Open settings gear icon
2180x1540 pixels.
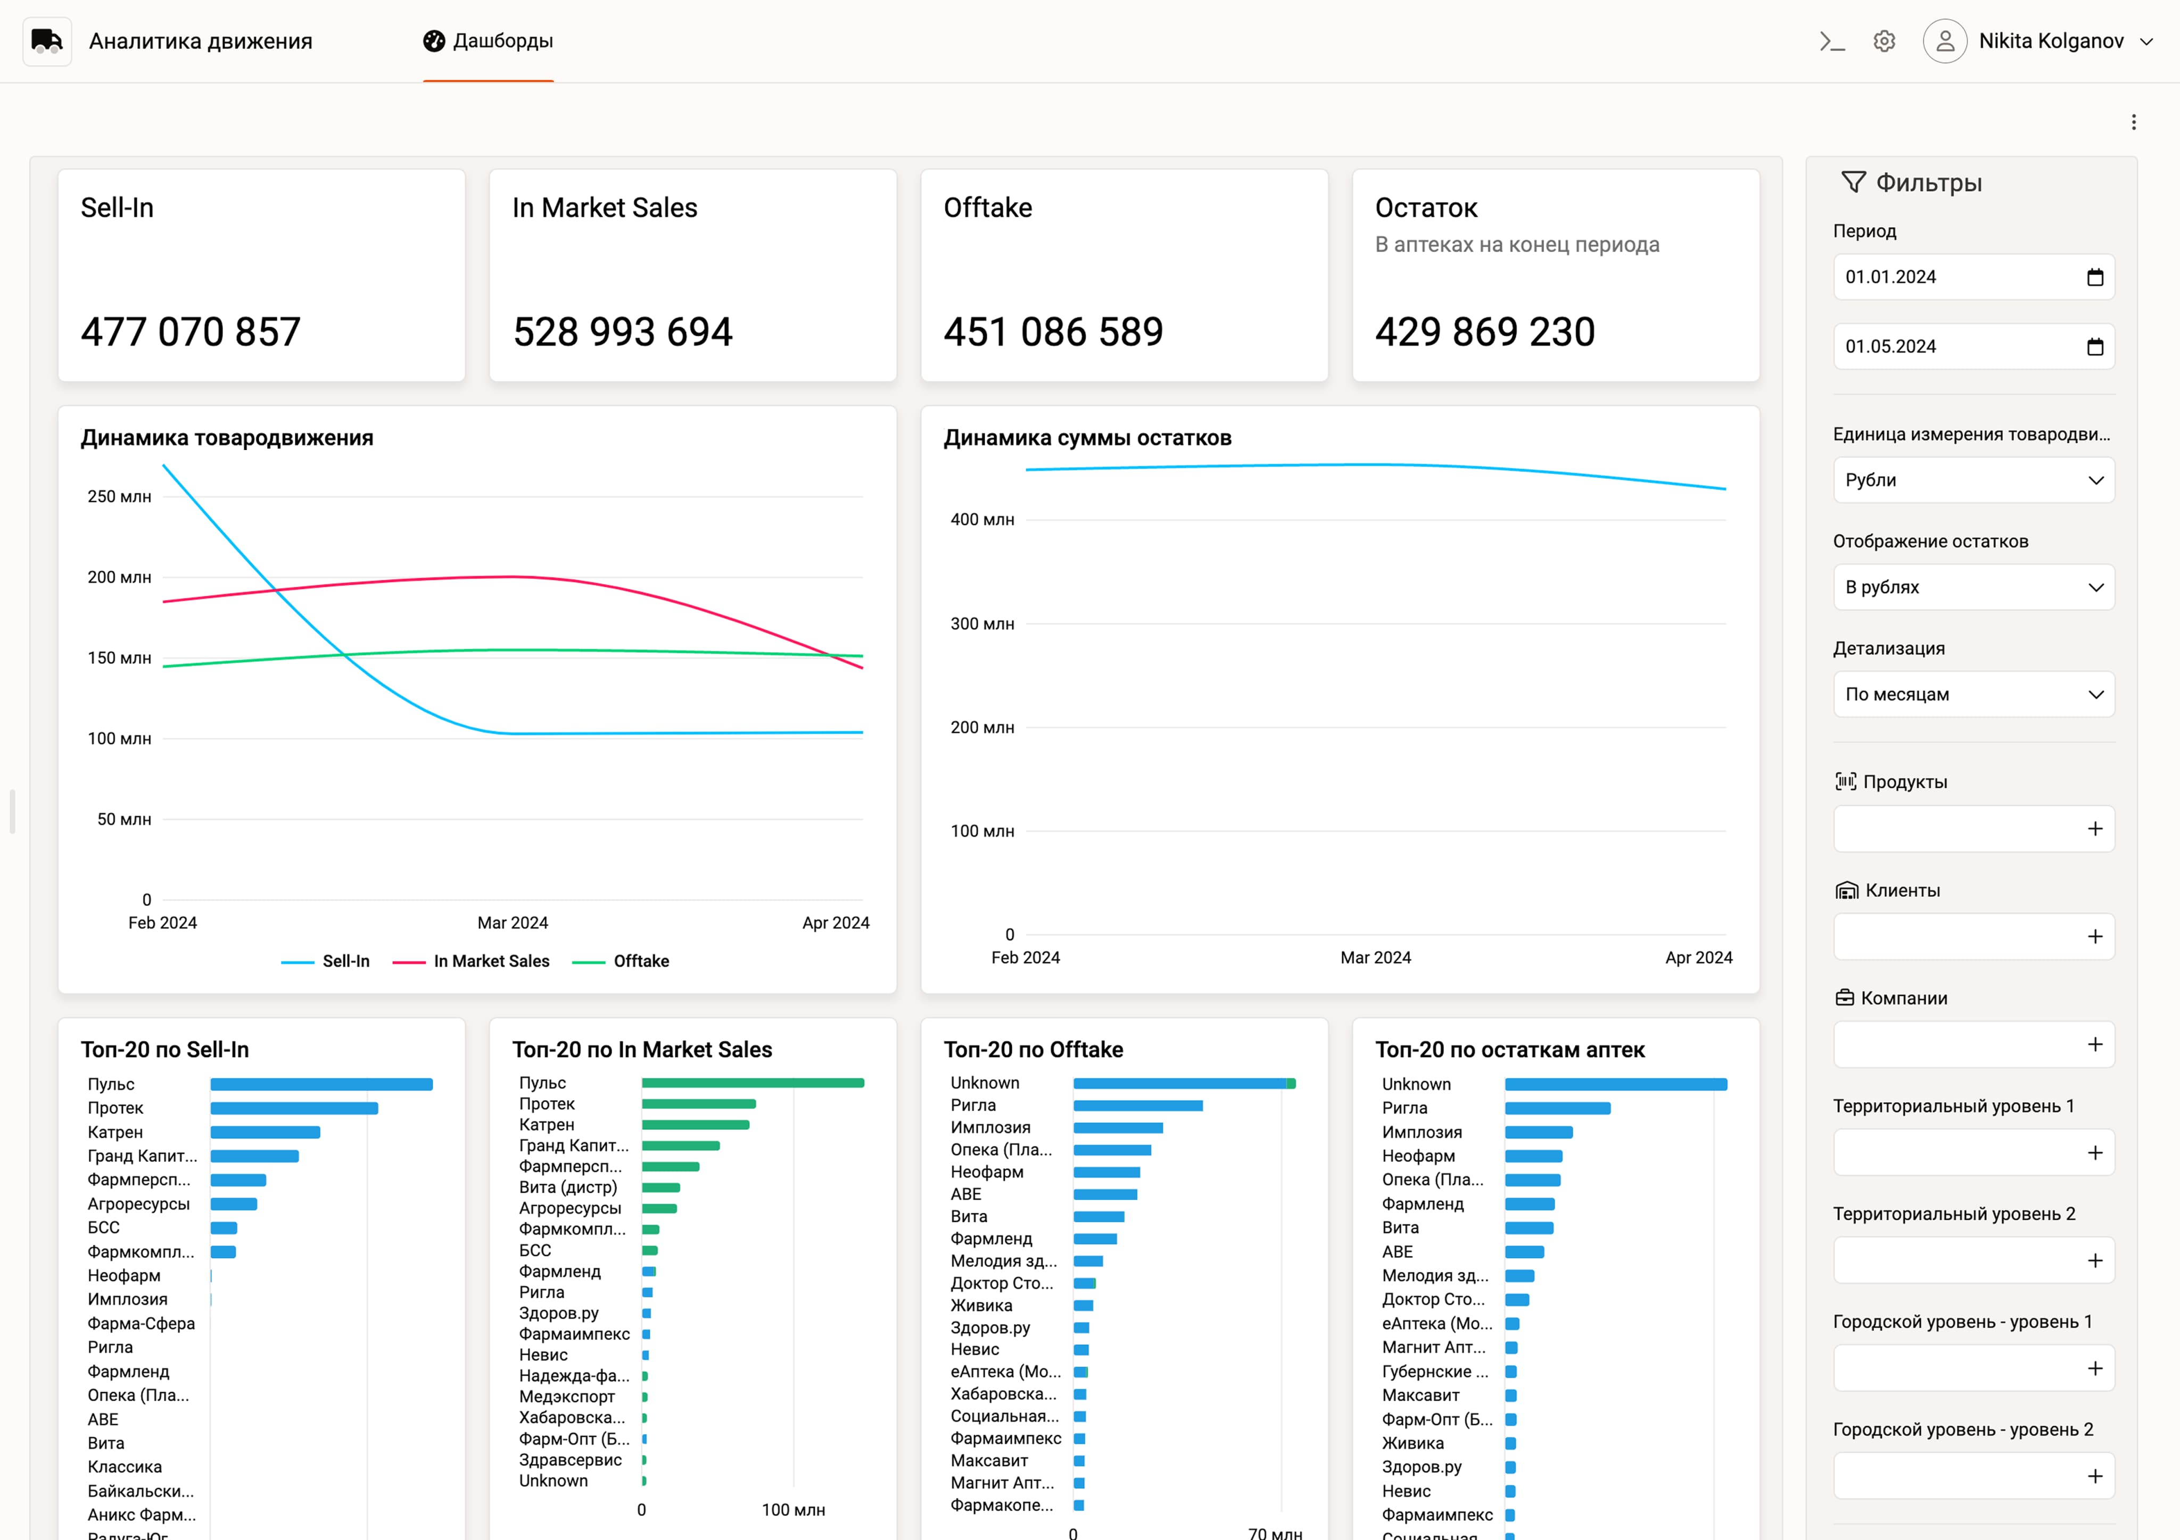1884,41
